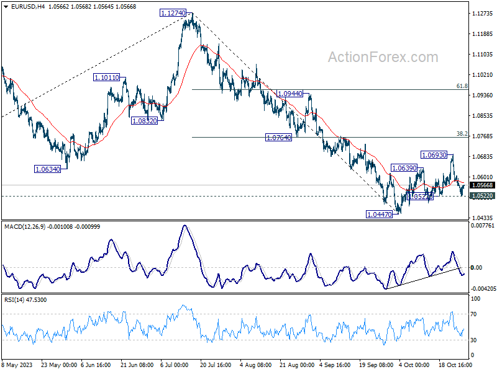The height and width of the screenshot is (372, 497).
Task: Click the -0.004205 MACD scale value
Action: point(483,289)
